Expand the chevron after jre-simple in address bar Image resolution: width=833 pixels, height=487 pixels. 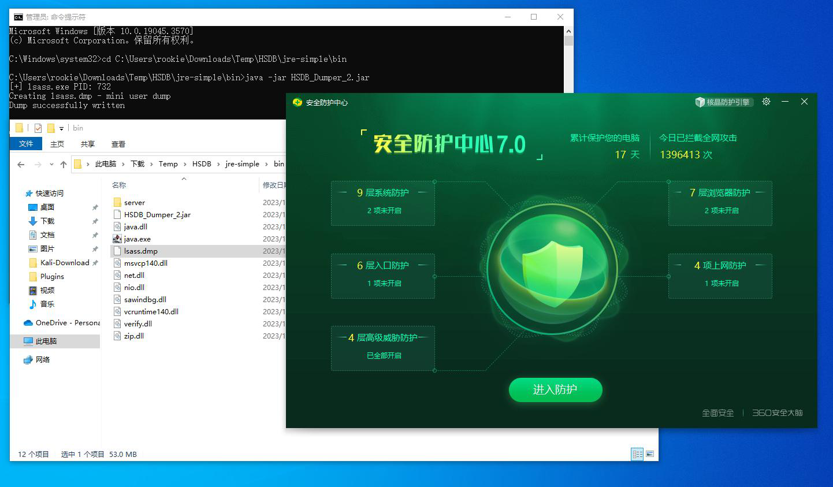tap(266, 164)
